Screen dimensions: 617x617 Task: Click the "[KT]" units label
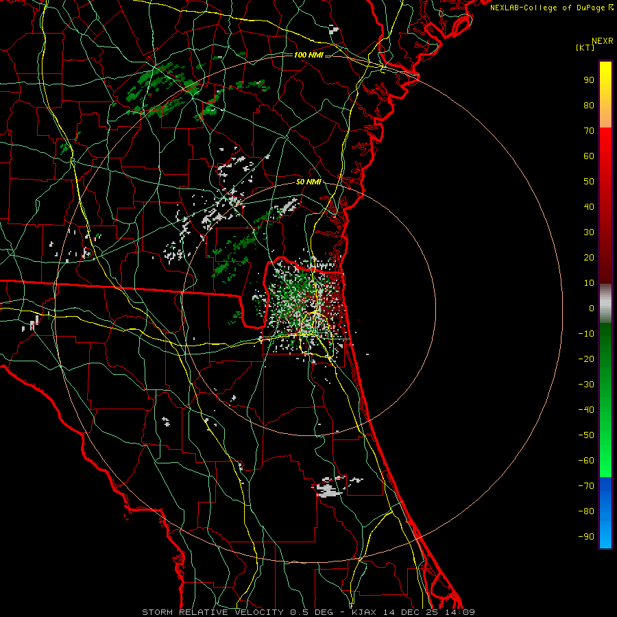pos(585,47)
